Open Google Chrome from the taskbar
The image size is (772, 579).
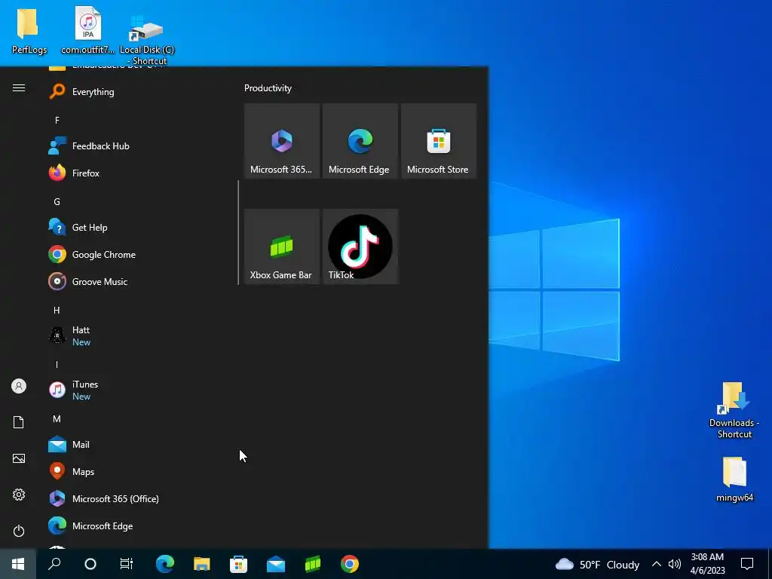click(x=350, y=564)
